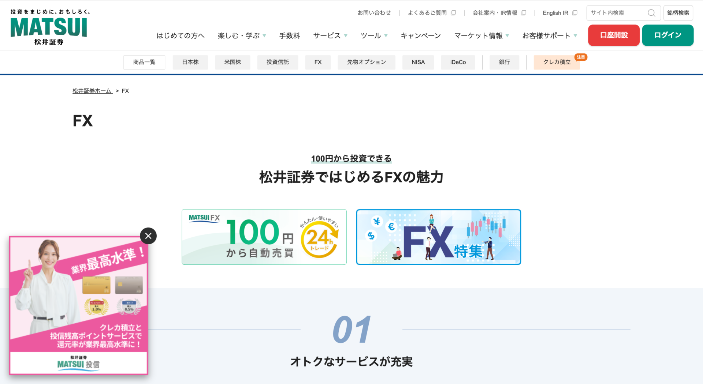Click the 100円から投資できる subtitle
The height and width of the screenshot is (384, 703).
point(351,158)
